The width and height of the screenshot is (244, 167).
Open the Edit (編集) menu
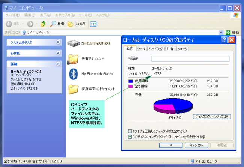pyautogui.click(x=30, y=15)
